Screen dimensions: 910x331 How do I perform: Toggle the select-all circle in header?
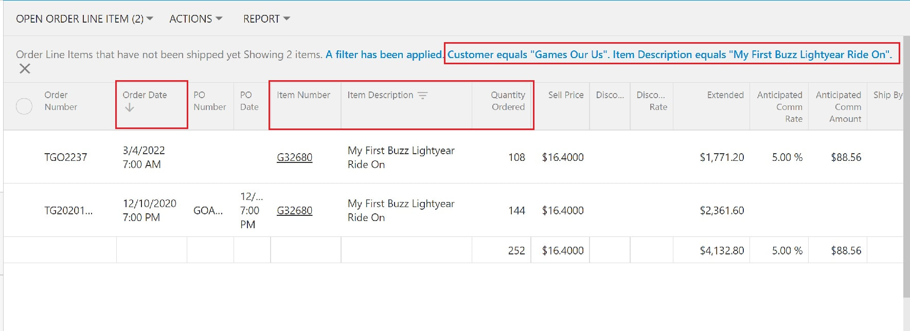point(24,106)
